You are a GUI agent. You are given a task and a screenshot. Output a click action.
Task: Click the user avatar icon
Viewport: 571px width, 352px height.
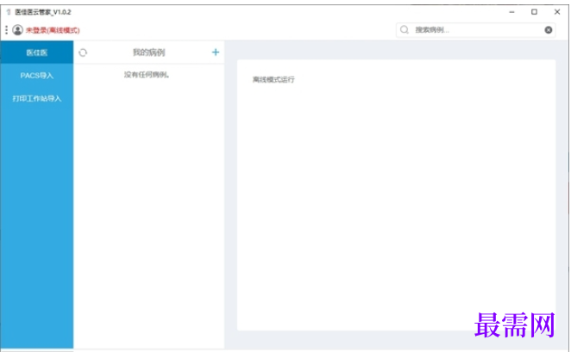pyautogui.click(x=17, y=30)
